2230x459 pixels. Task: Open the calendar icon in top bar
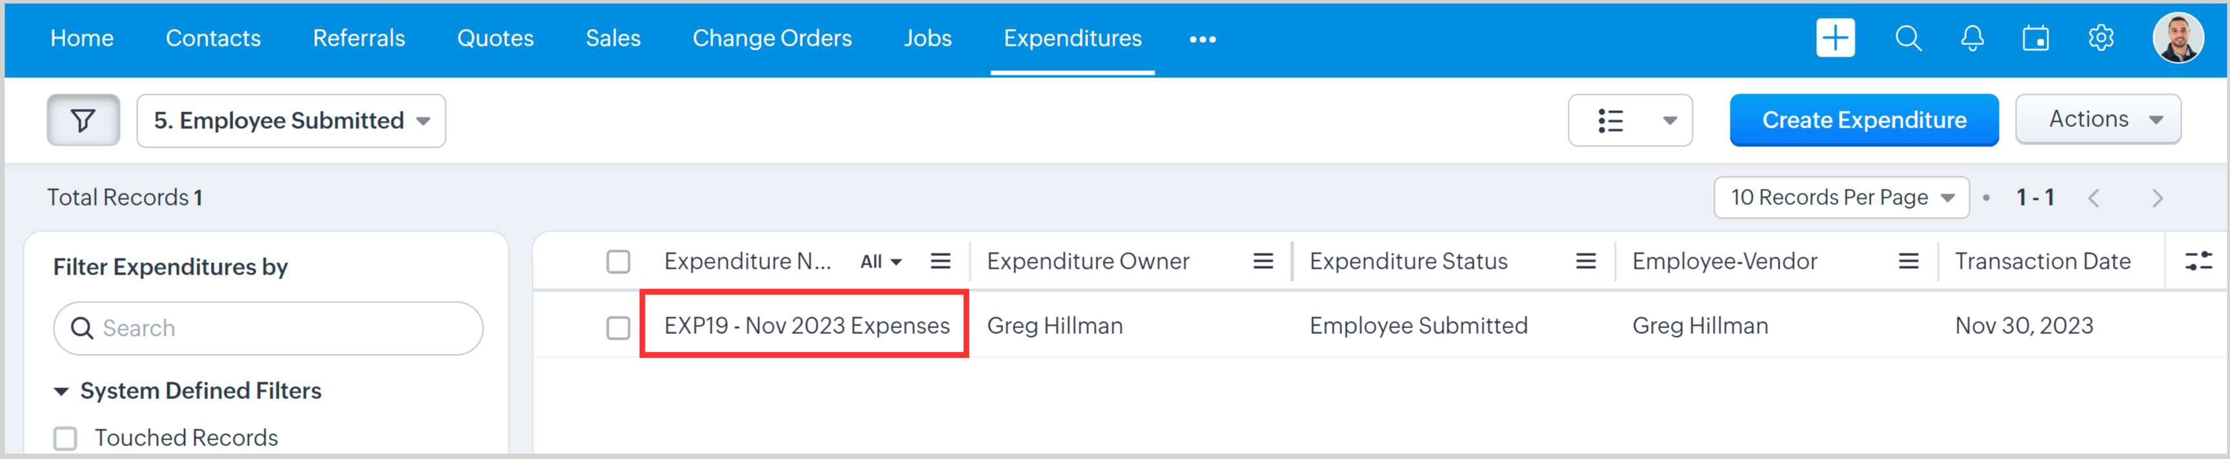pos(2035,38)
